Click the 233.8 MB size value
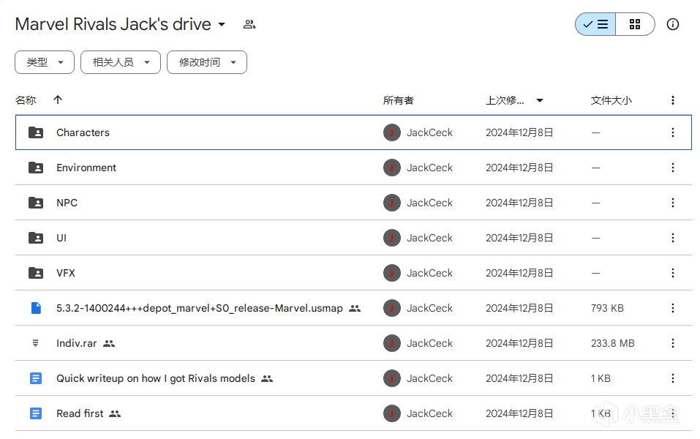 point(612,343)
